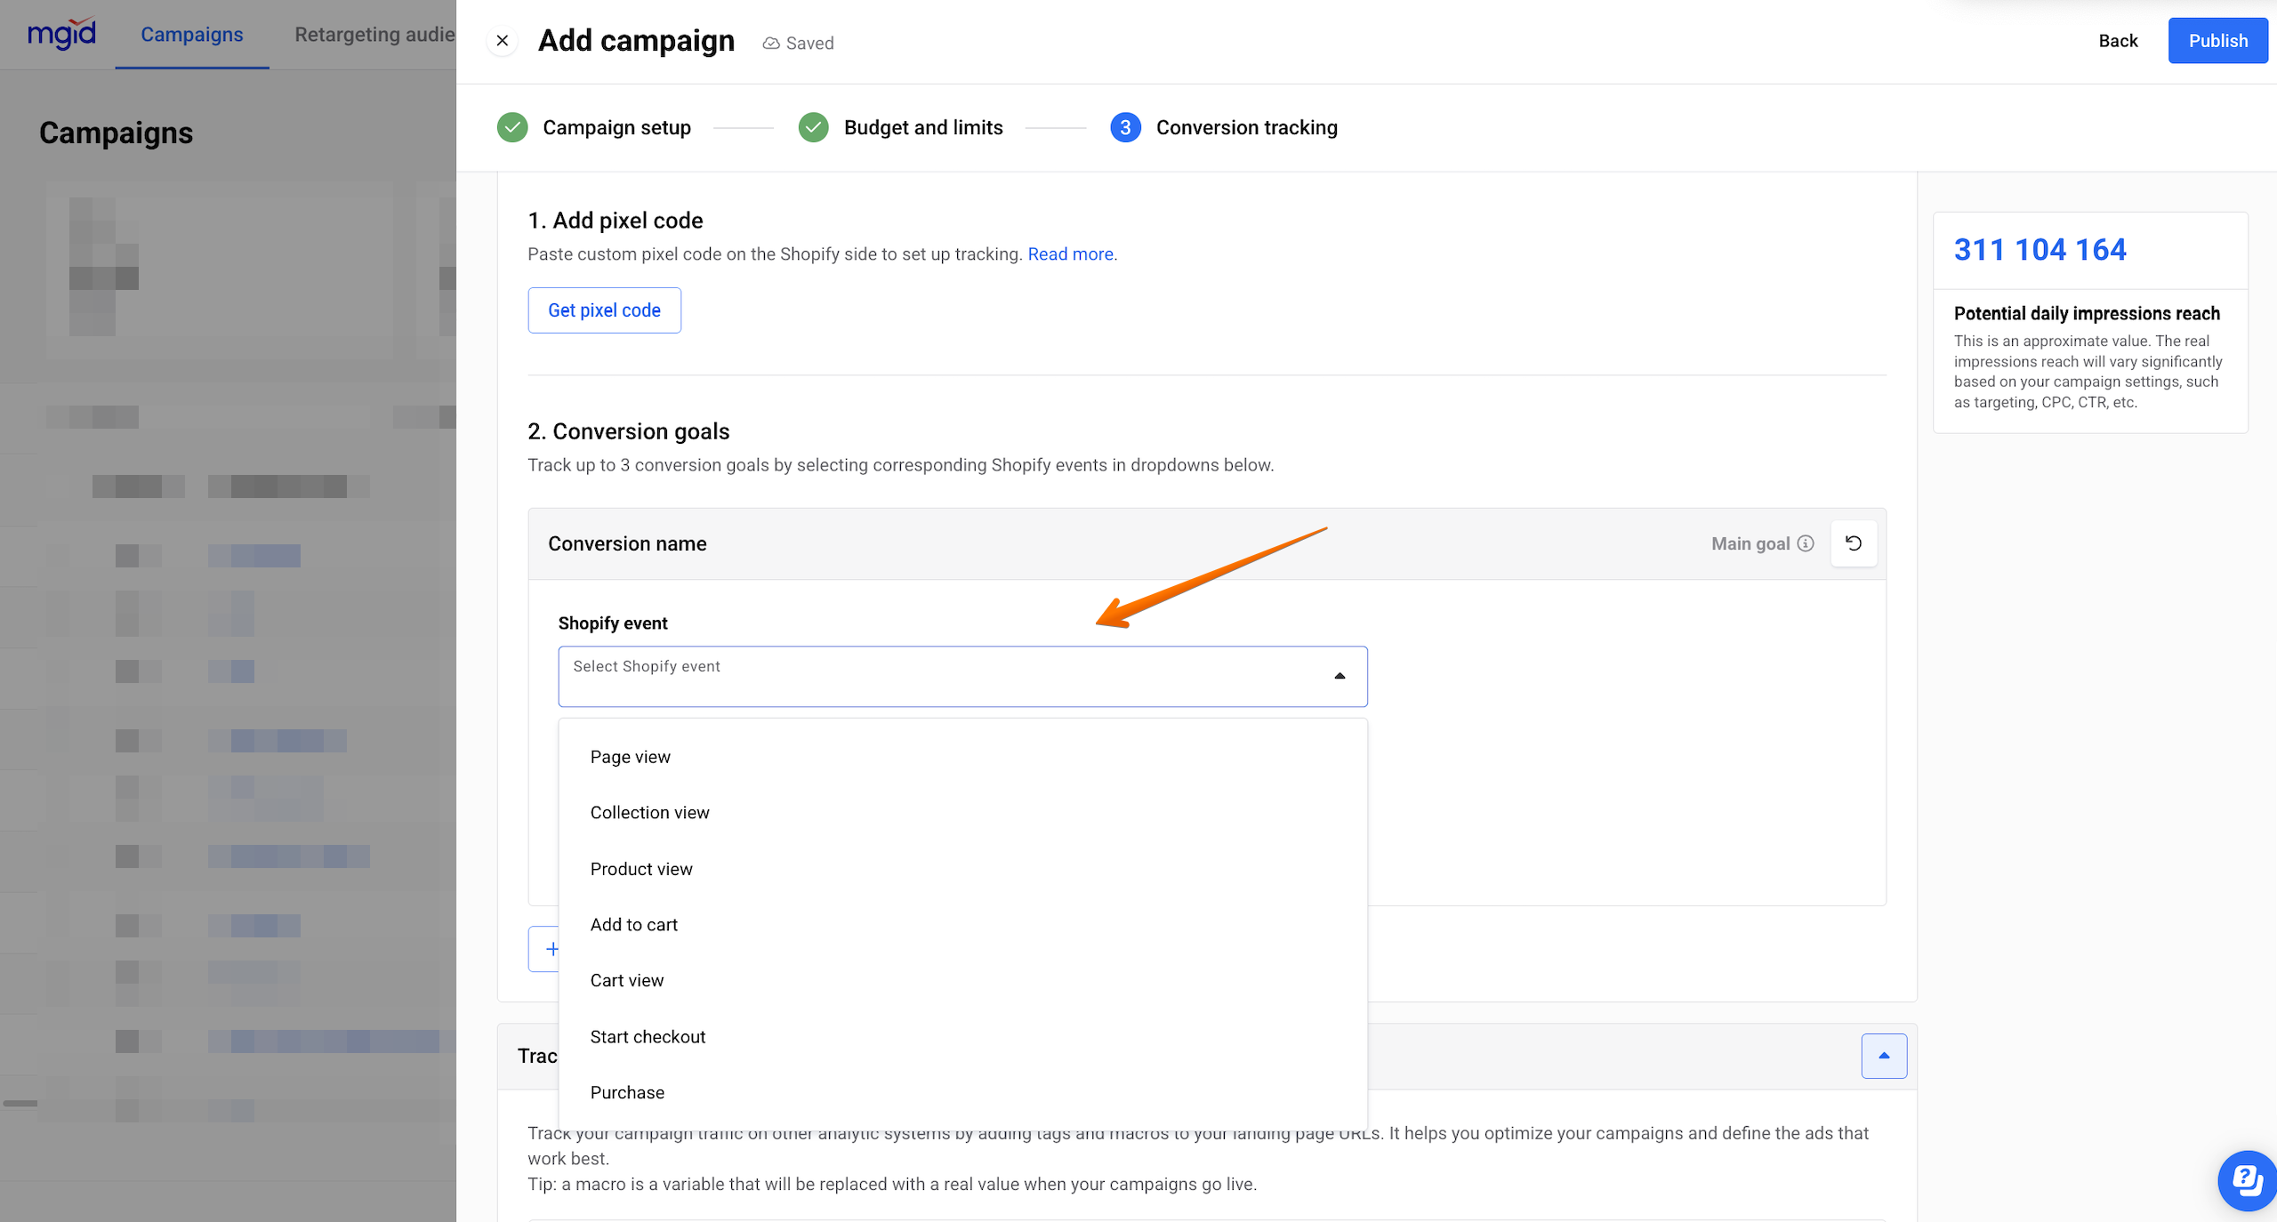Select Page view from event list

click(x=631, y=757)
